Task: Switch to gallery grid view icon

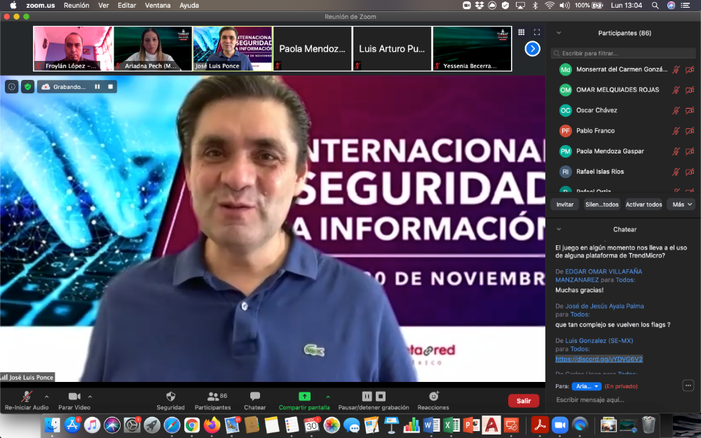Action: 522,32
